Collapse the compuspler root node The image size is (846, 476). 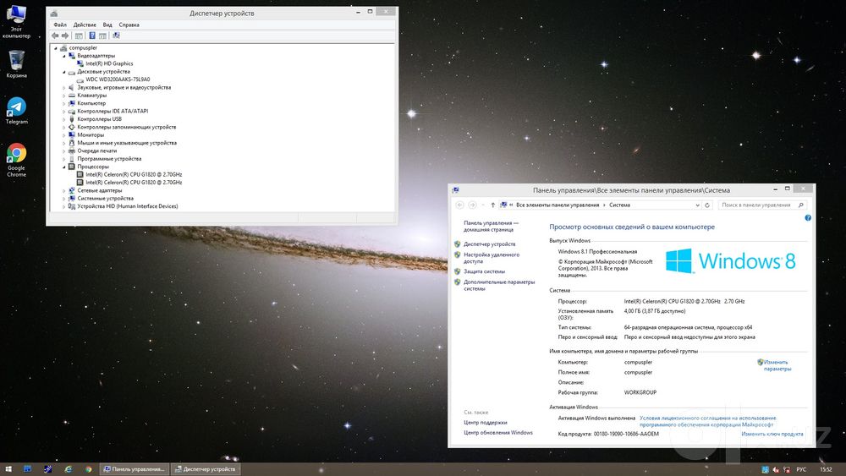56,48
